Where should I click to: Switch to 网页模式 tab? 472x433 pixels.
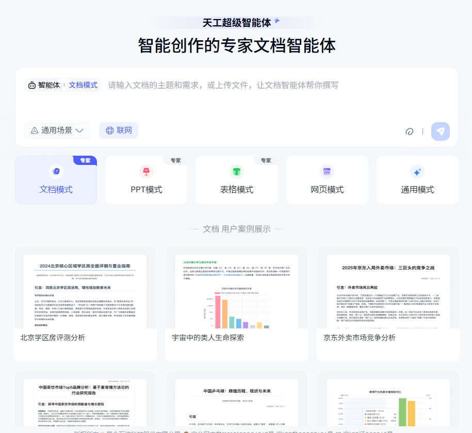(327, 179)
